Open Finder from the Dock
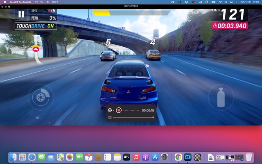The image size is (262, 164). [x=13, y=157]
